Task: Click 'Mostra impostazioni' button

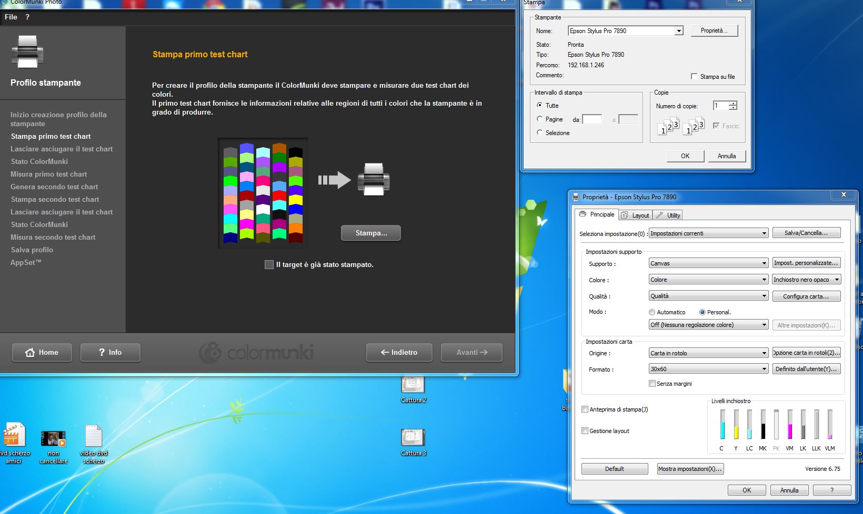Action: pyautogui.click(x=690, y=469)
